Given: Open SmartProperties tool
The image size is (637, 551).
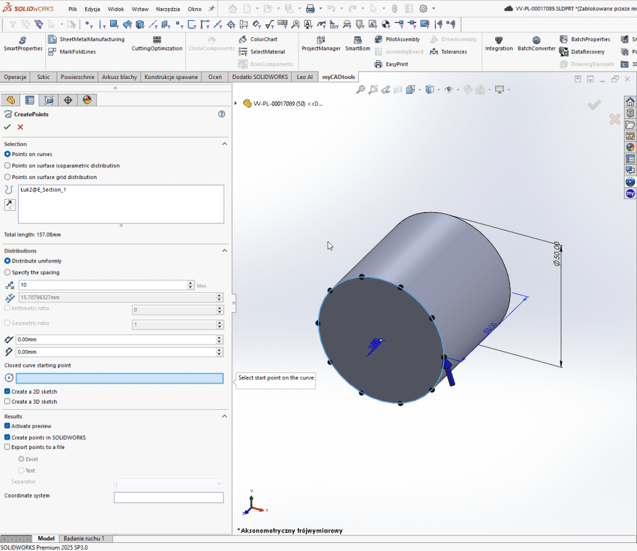Looking at the screenshot, I should click(23, 44).
